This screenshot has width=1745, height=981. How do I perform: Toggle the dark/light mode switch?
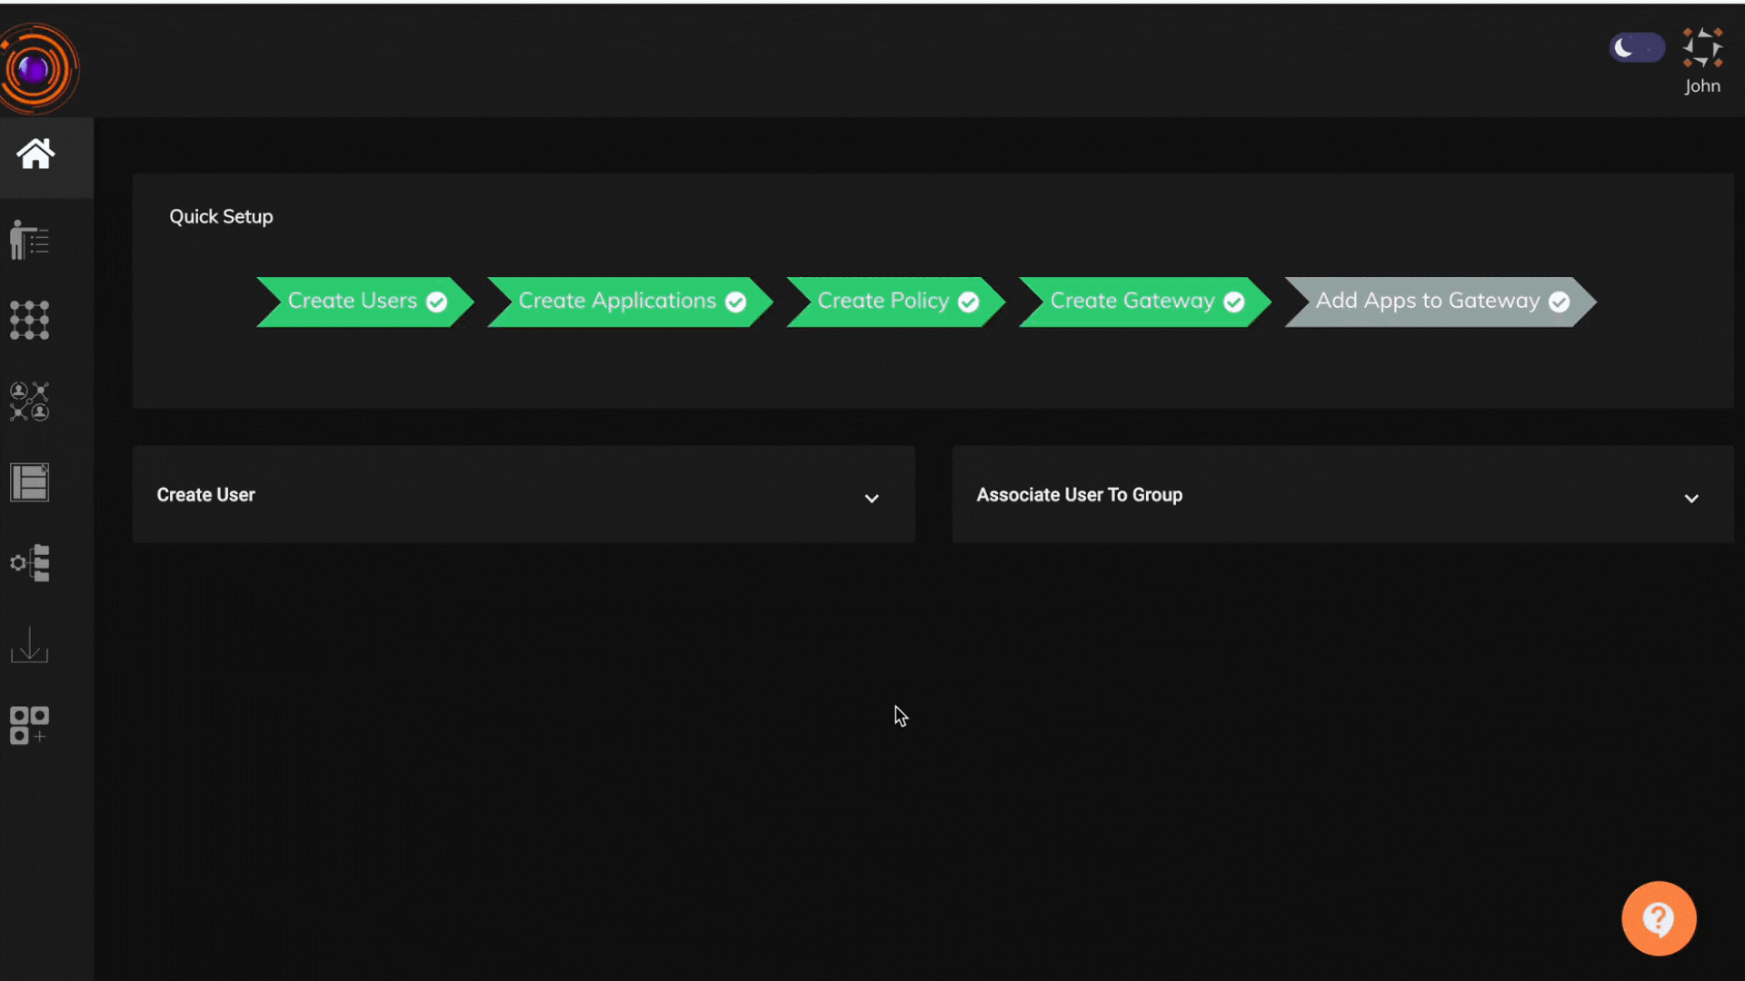coord(1637,48)
